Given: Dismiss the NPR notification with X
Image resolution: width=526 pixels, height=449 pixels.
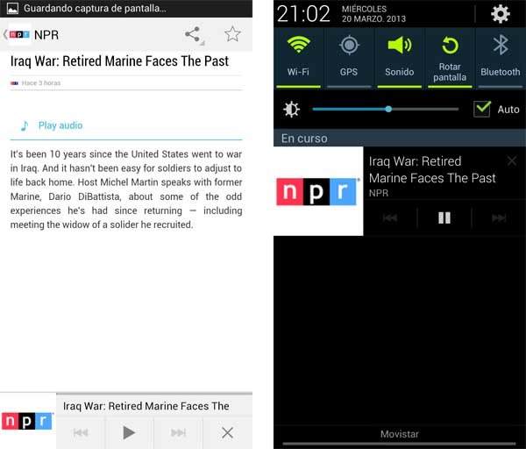Looking at the screenshot, I should 512,160.
